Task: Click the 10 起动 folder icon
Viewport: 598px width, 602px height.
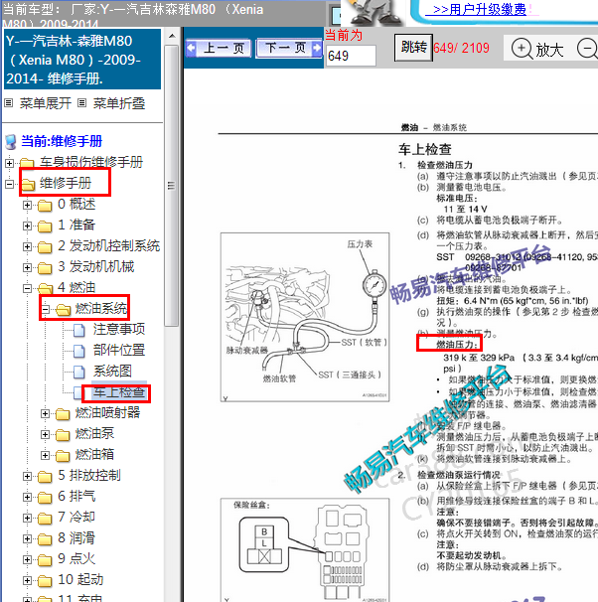Action: pos(45,581)
